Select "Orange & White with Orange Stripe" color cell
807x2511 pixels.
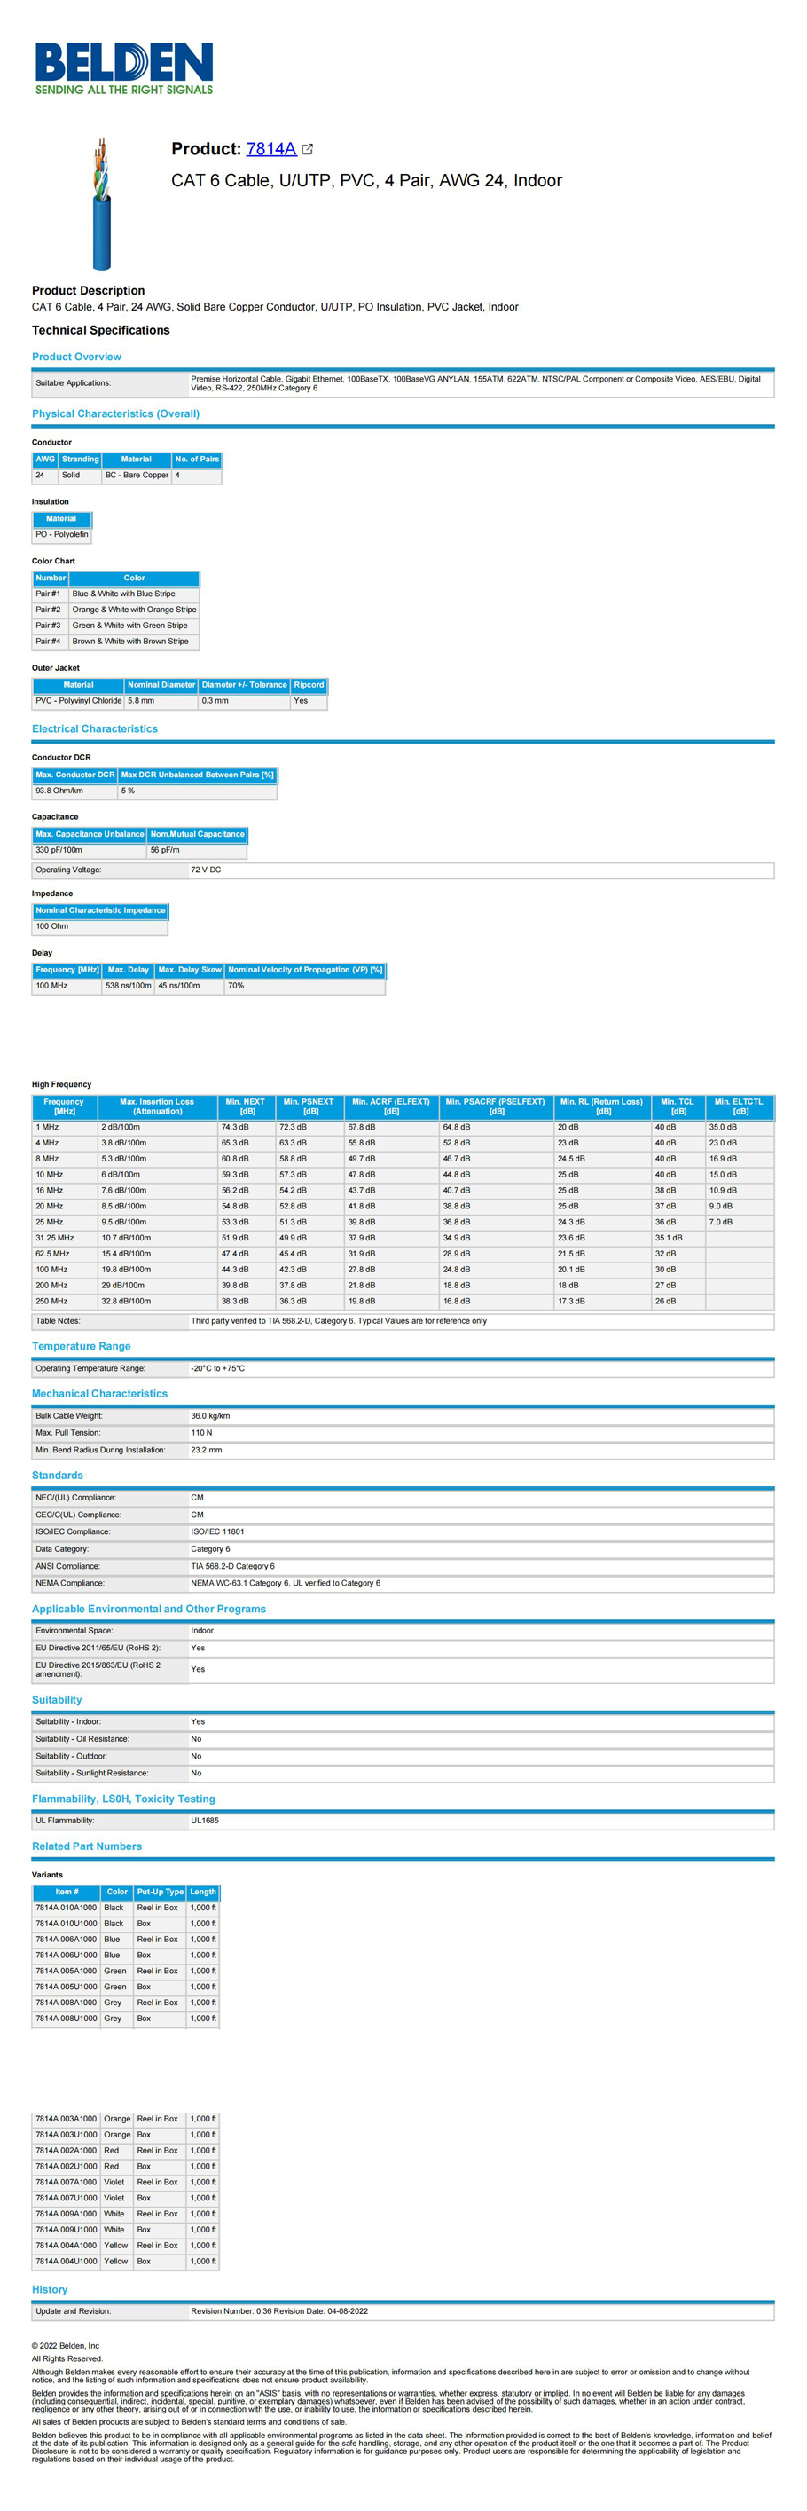135,610
